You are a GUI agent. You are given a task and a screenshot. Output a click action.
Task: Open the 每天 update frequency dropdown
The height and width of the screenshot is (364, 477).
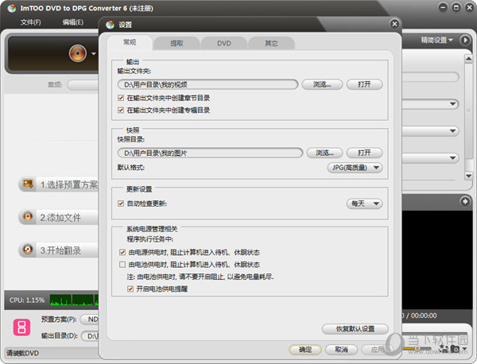pyautogui.click(x=364, y=203)
